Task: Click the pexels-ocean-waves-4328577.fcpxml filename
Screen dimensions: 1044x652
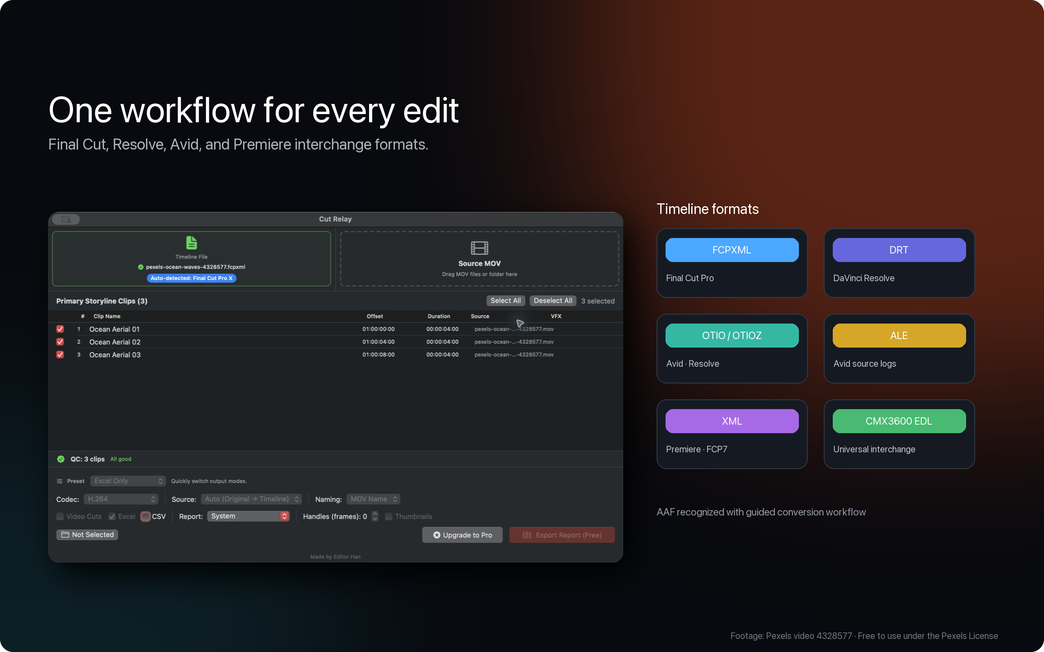Action: tap(195, 267)
